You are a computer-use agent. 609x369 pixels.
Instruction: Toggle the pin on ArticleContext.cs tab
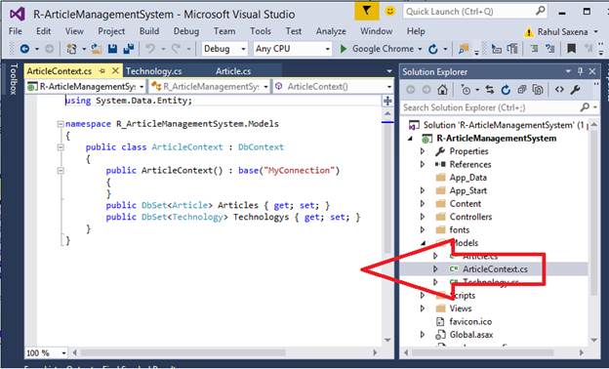(102, 71)
